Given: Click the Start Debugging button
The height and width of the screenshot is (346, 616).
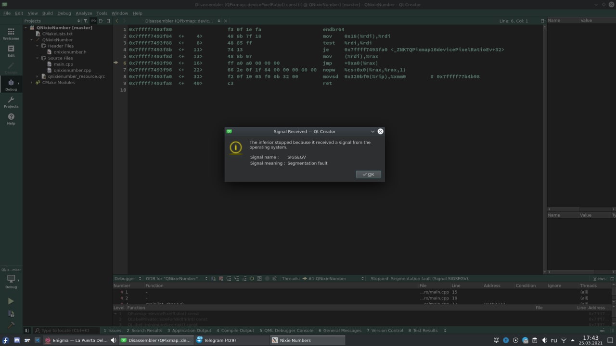Looking at the screenshot, I should [x=11, y=314].
